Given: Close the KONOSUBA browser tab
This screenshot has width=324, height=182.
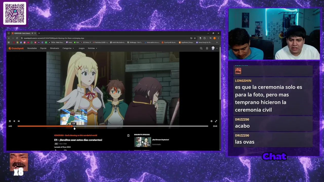Looking at the screenshot, I should coord(35,33).
